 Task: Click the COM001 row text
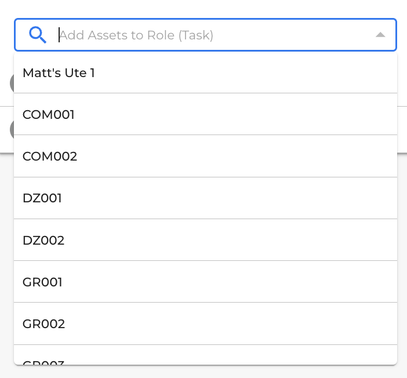[49, 114]
